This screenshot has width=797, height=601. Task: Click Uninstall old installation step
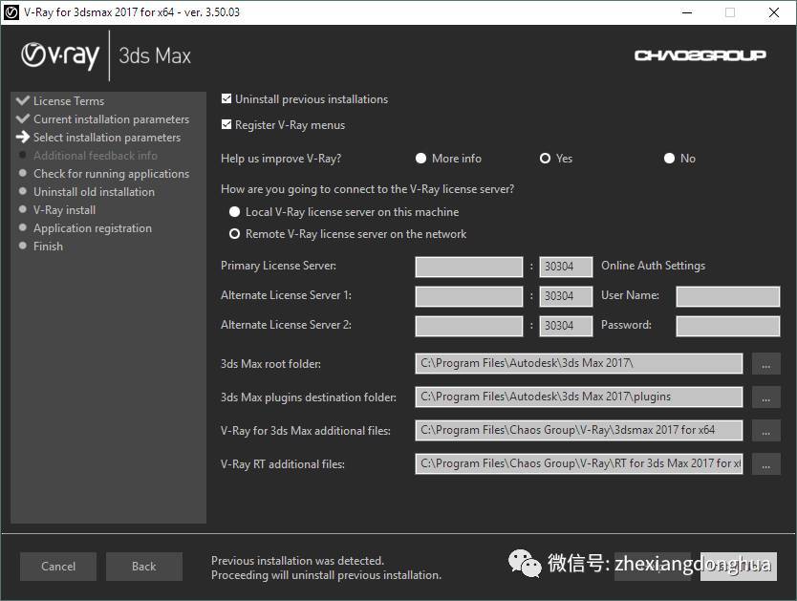click(x=94, y=192)
